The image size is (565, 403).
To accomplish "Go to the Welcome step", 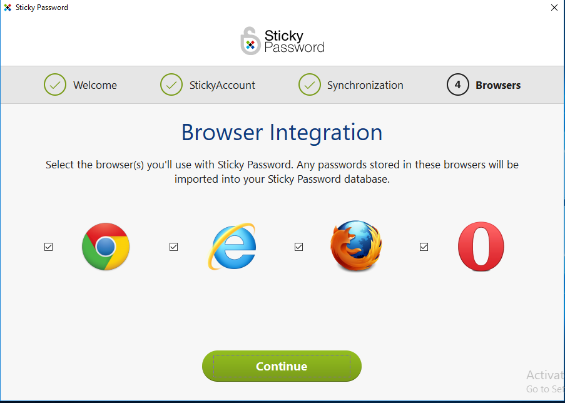I will [x=95, y=85].
